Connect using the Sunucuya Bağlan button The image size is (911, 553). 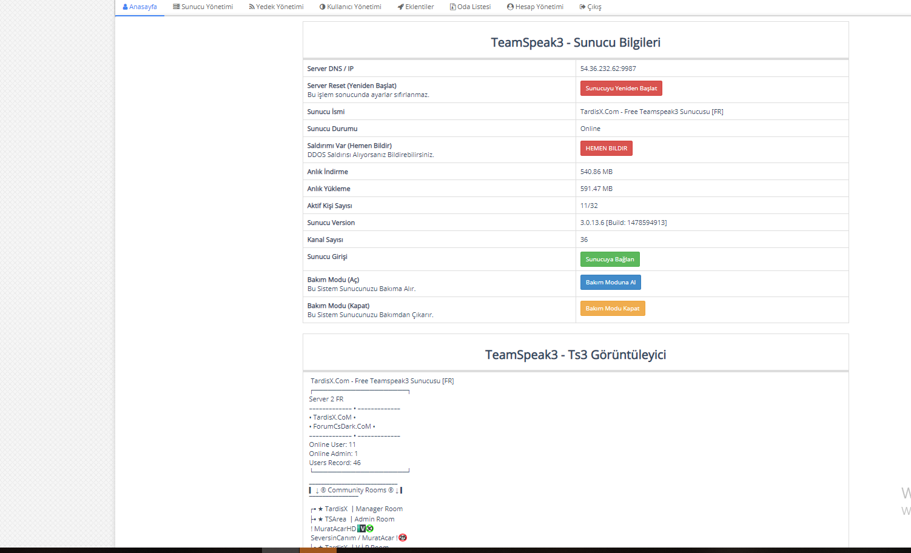610,260
